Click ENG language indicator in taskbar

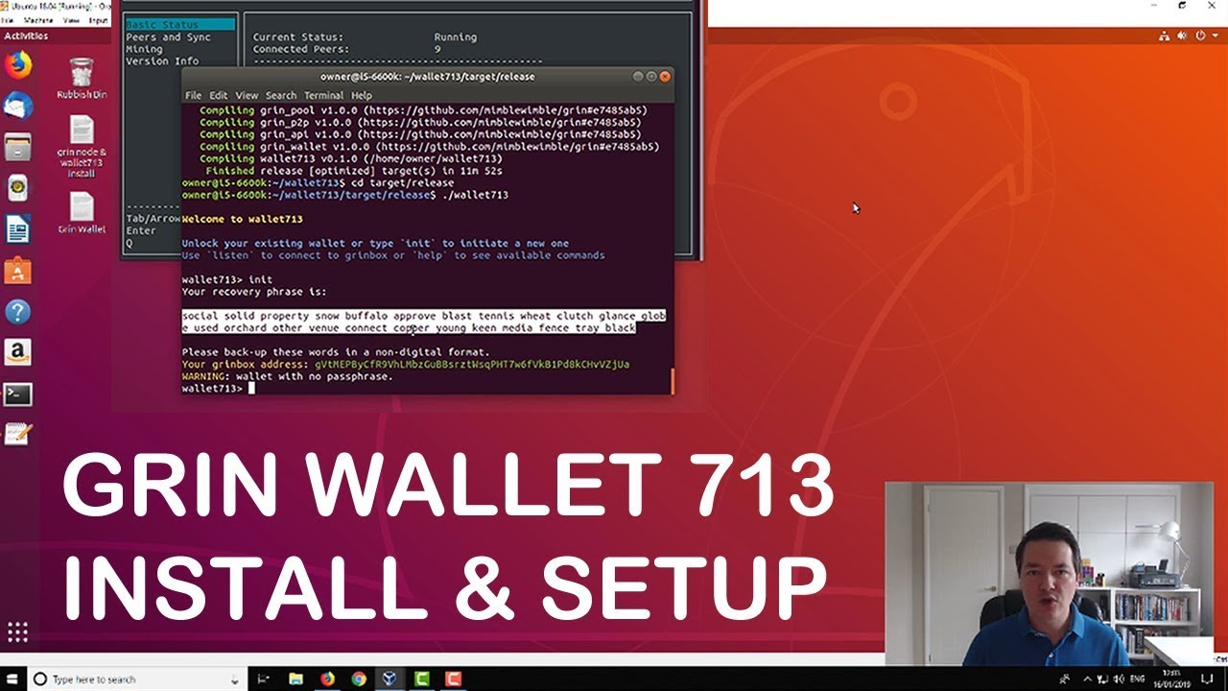[x=1138, y=679]
